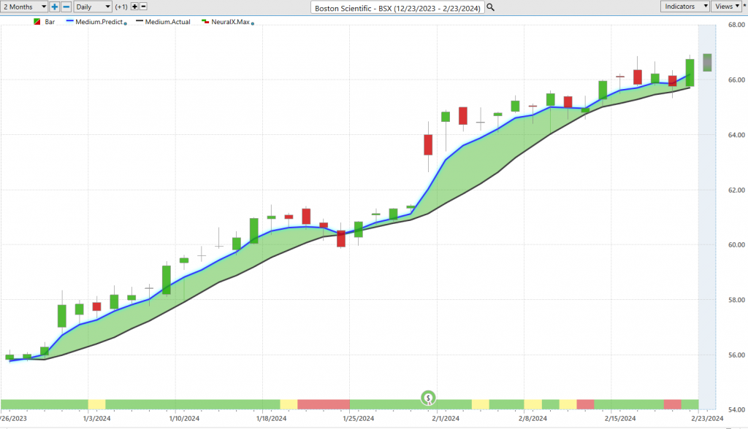
Task: Click the tall green candle at chart's far right
Action: click(690, 72)
